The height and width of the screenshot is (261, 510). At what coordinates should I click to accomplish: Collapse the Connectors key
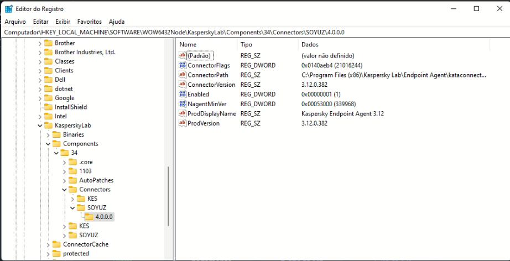(64, 190)
